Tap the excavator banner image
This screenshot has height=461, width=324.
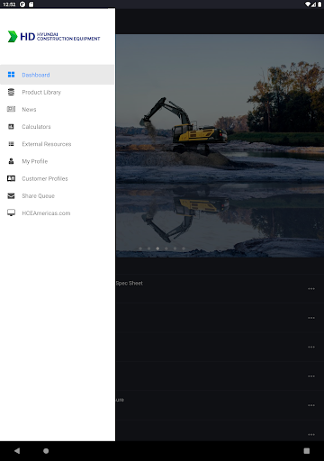pos(220,146)
